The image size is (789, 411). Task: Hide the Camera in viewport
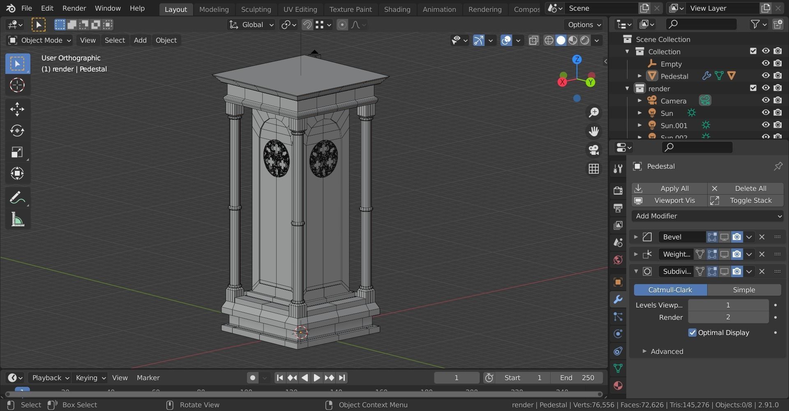pyautogui.click(x=766, y=100)
